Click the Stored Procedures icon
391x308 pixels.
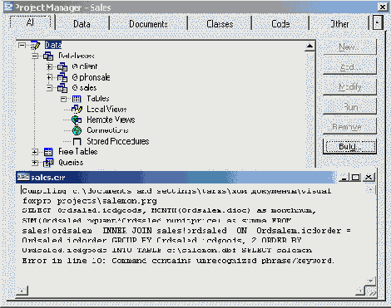click(x=77, y=141)
